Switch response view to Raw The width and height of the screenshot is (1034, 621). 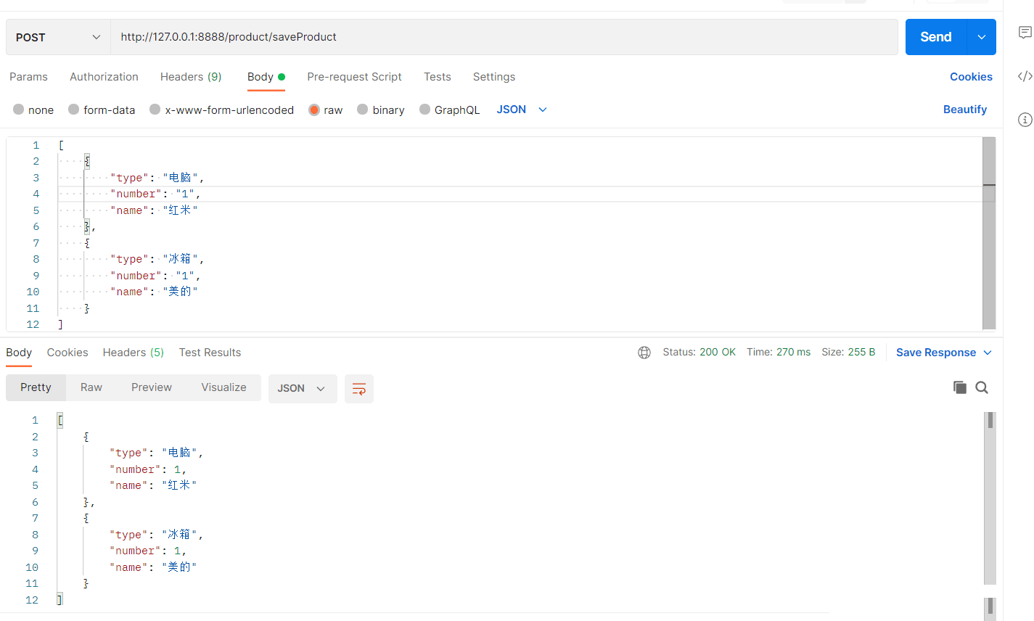(91, 387)
